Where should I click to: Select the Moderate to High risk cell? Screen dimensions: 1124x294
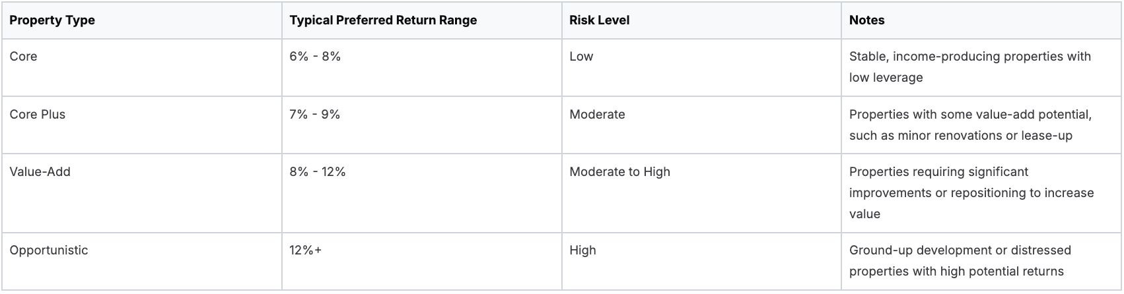point(619,172)
